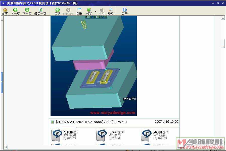Click the back (后退) button

(57, 12)
